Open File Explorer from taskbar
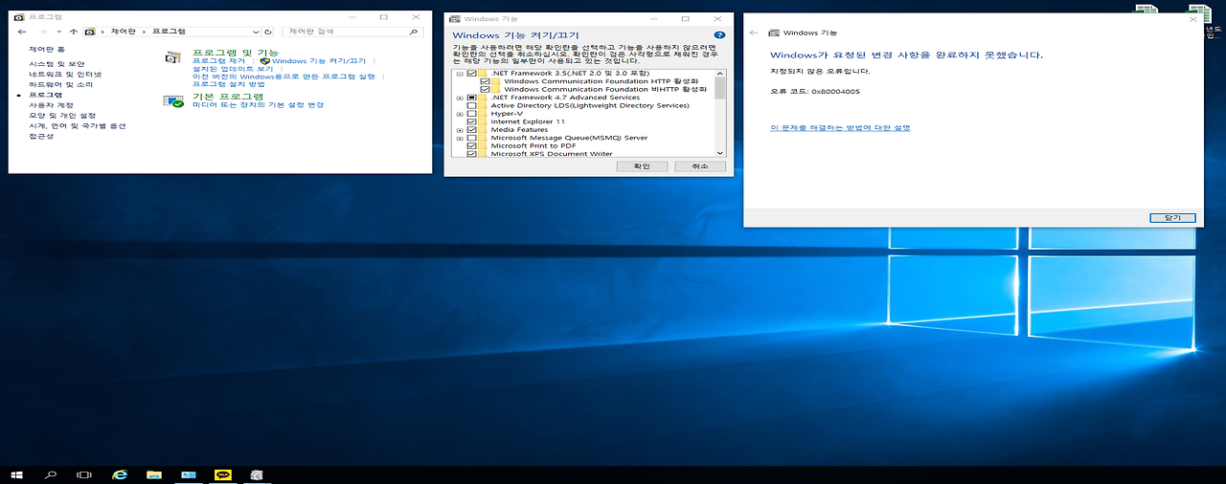The image size is (1226, 484). [153, 474]
